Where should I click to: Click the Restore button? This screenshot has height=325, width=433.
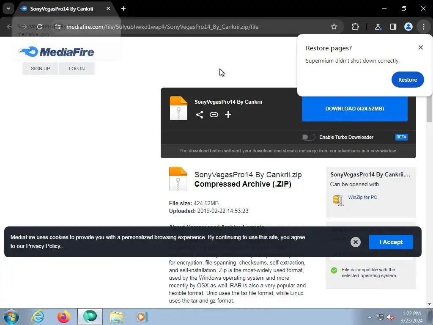pos(408,80)
